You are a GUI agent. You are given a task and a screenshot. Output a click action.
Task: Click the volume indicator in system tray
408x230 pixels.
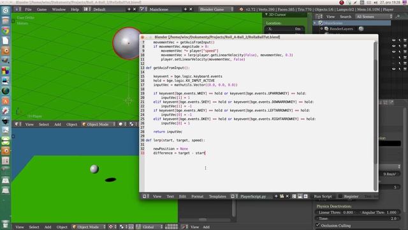[x=375, y=3]
